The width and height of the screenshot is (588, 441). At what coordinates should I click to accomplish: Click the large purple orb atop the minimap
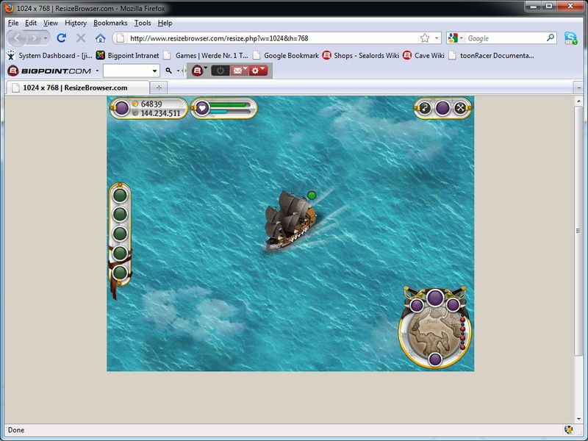435,298
